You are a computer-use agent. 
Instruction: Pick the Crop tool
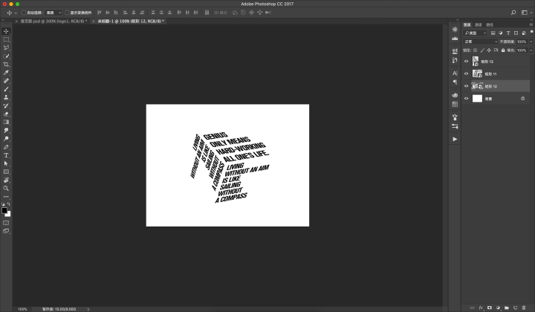pyautogui.click(x=6, y=65)
